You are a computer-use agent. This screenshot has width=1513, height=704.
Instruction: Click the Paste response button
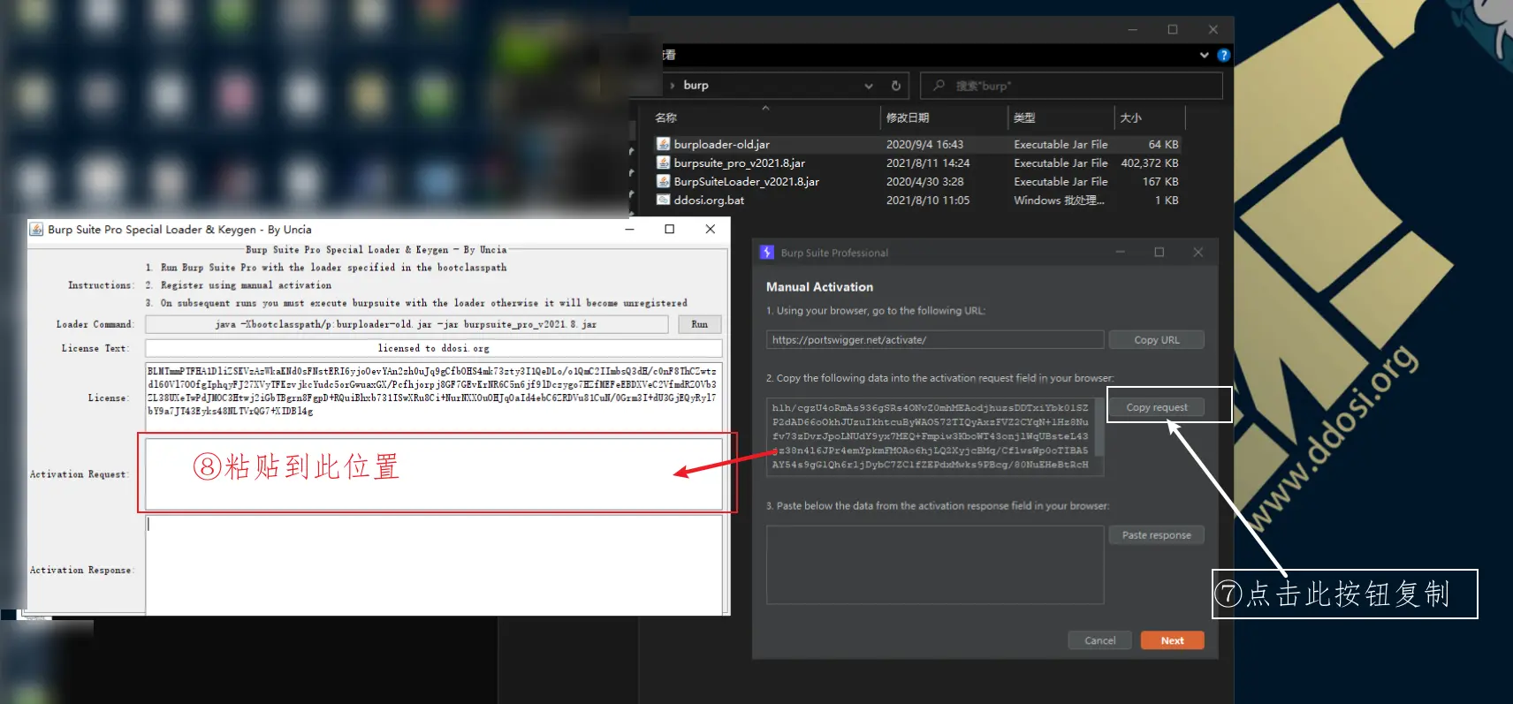pyautogui.click(x=1156, y=535)
